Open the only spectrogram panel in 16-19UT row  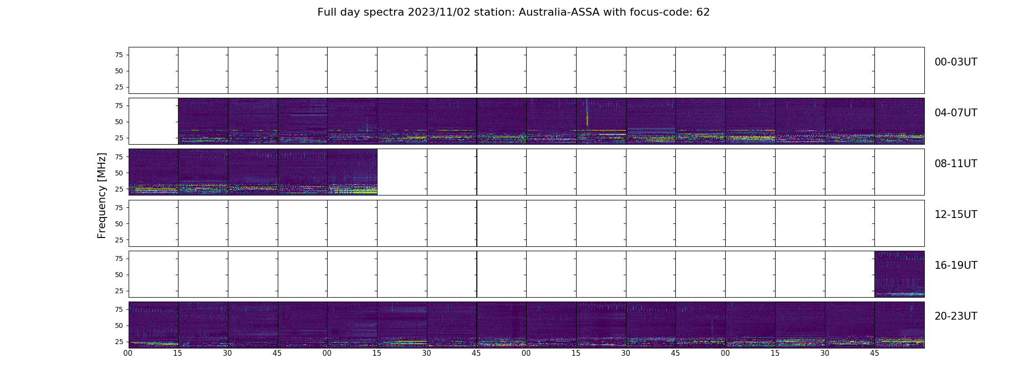pyautogui.click(x=899, y=274)
